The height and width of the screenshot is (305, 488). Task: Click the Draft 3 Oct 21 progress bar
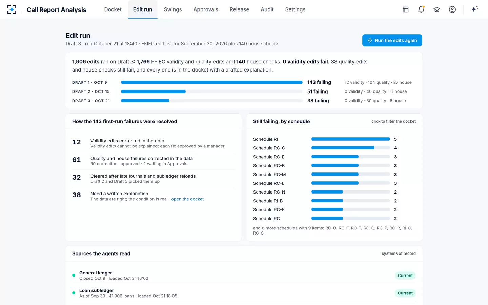[212, 101]
